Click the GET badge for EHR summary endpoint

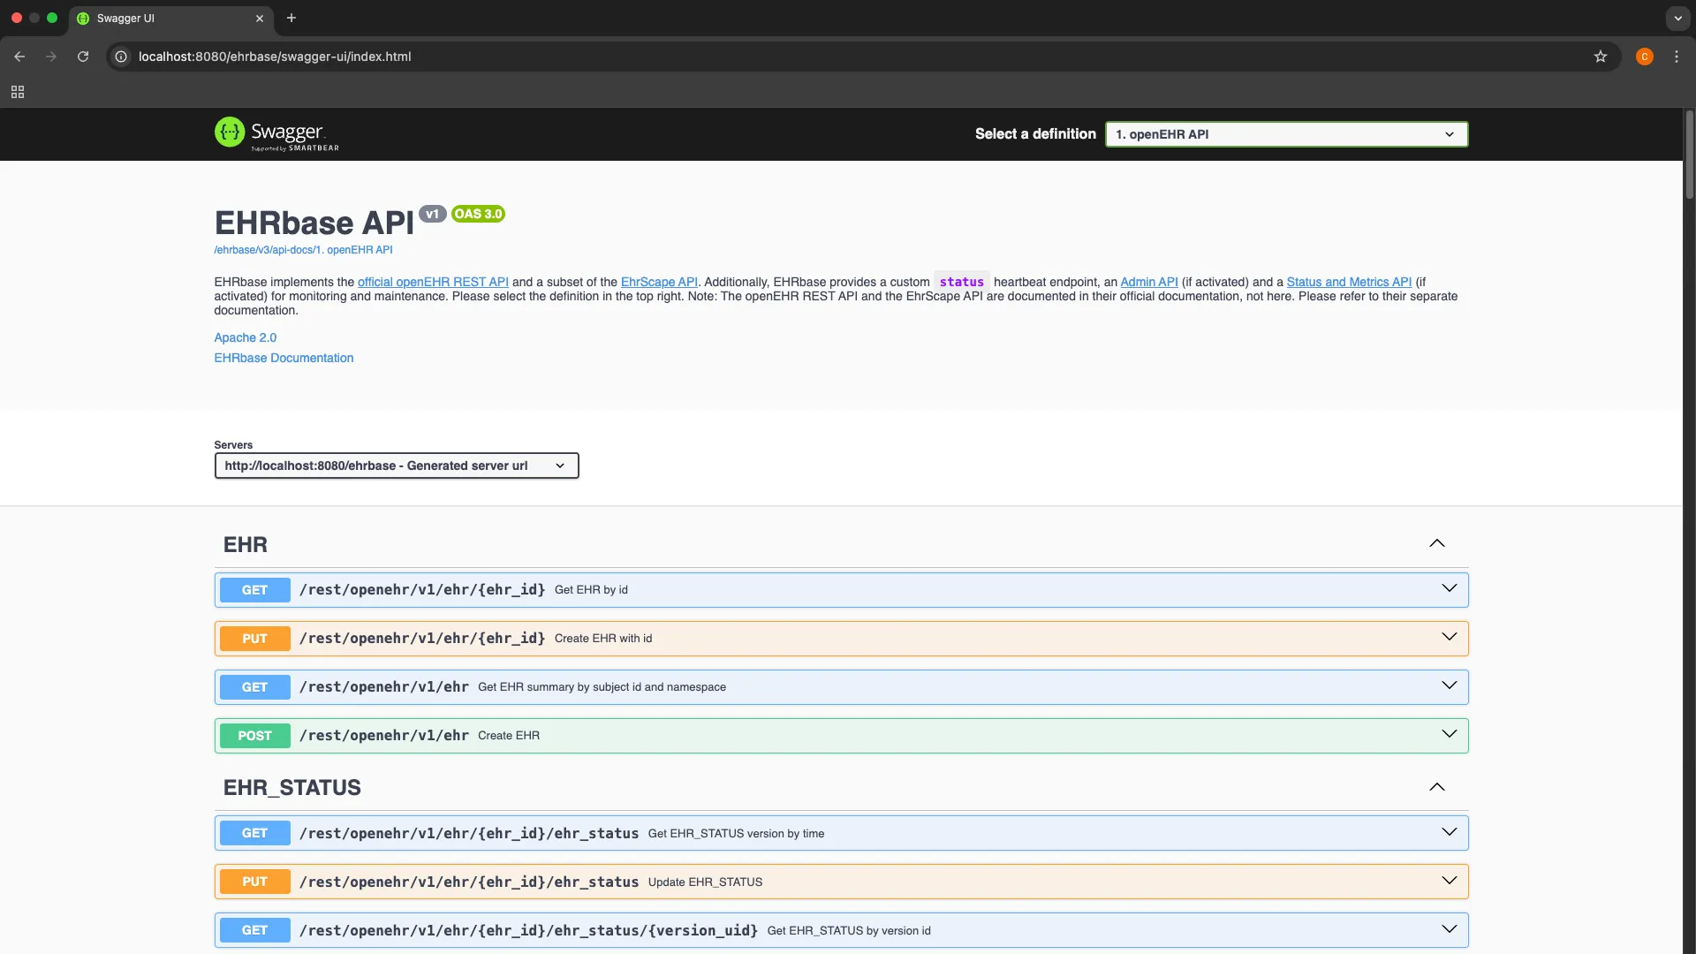(254, 686)
